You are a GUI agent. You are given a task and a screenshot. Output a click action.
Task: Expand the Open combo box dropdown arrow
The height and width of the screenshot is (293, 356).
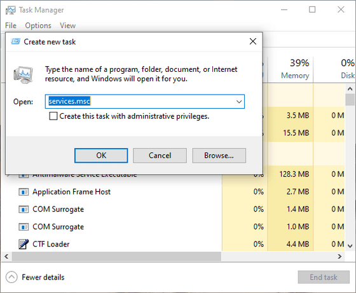(239, 102)
